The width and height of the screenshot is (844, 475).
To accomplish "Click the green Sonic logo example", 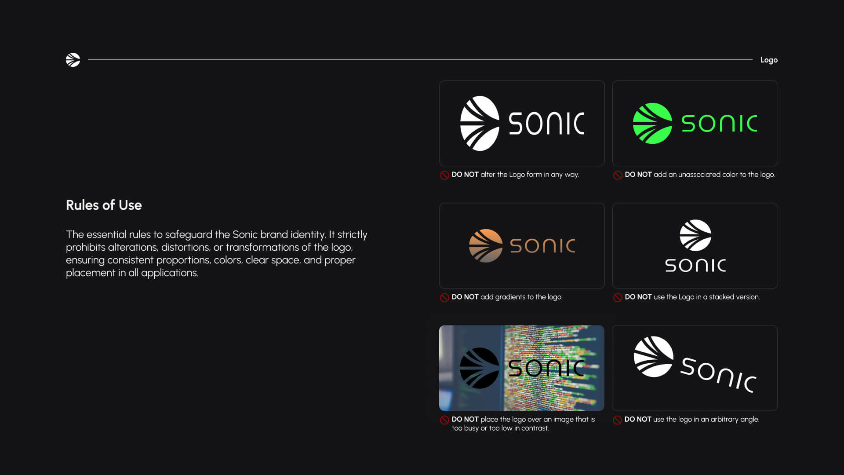I will (695, 123).
